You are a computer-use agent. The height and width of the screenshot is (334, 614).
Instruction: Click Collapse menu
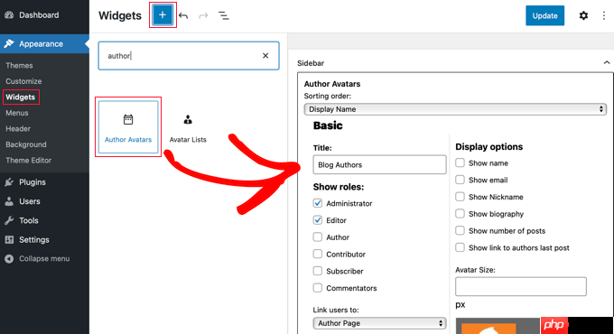pyautogui.click(x=44, y=259)
